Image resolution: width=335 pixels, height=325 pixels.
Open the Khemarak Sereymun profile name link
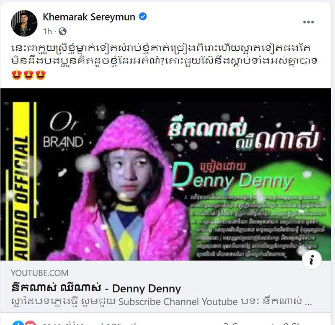[89, 17]
